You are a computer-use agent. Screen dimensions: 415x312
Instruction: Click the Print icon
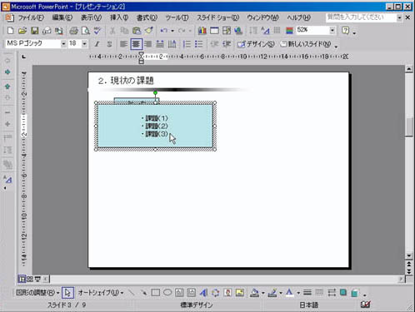click(x=73, y=31)
